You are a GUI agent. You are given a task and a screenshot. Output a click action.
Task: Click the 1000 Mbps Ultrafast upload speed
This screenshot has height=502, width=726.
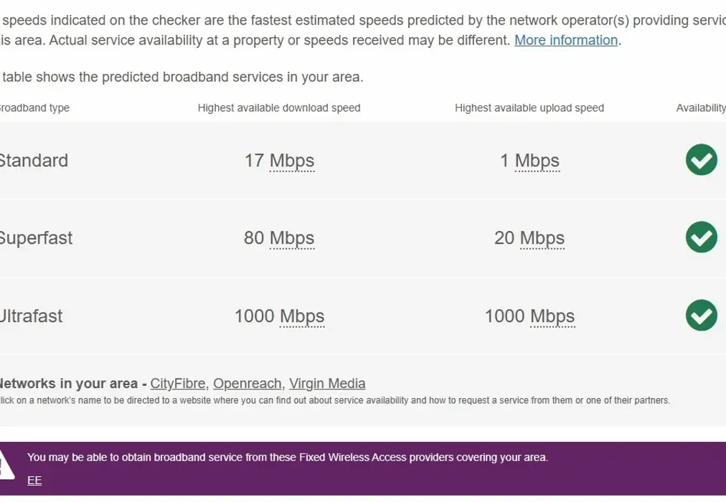point(529,316)
